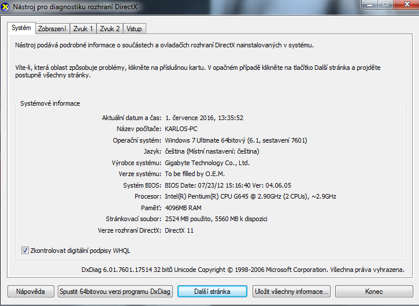
Task: Click the Verze rozhraní DirectX label
Action: 129,230
